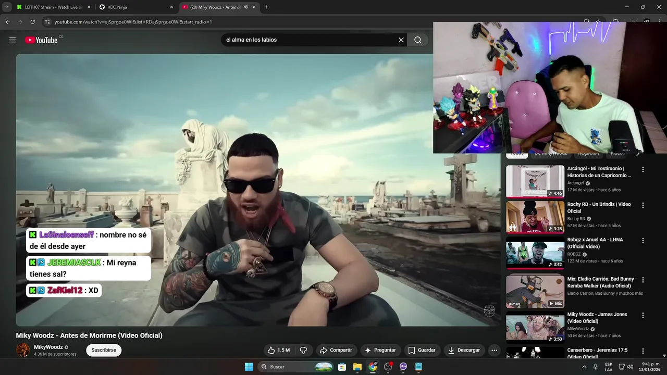Screen dimensions: 667x375
Task: Open the network and volume tray icons
Action: click(625, 367)
